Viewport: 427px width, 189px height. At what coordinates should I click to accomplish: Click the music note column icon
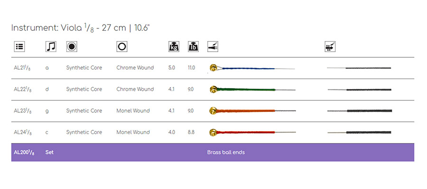[51, 46]
